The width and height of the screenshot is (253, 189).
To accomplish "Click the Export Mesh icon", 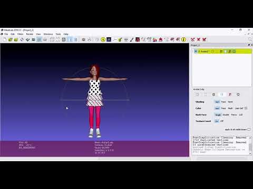I will click(x=27, y=39).
